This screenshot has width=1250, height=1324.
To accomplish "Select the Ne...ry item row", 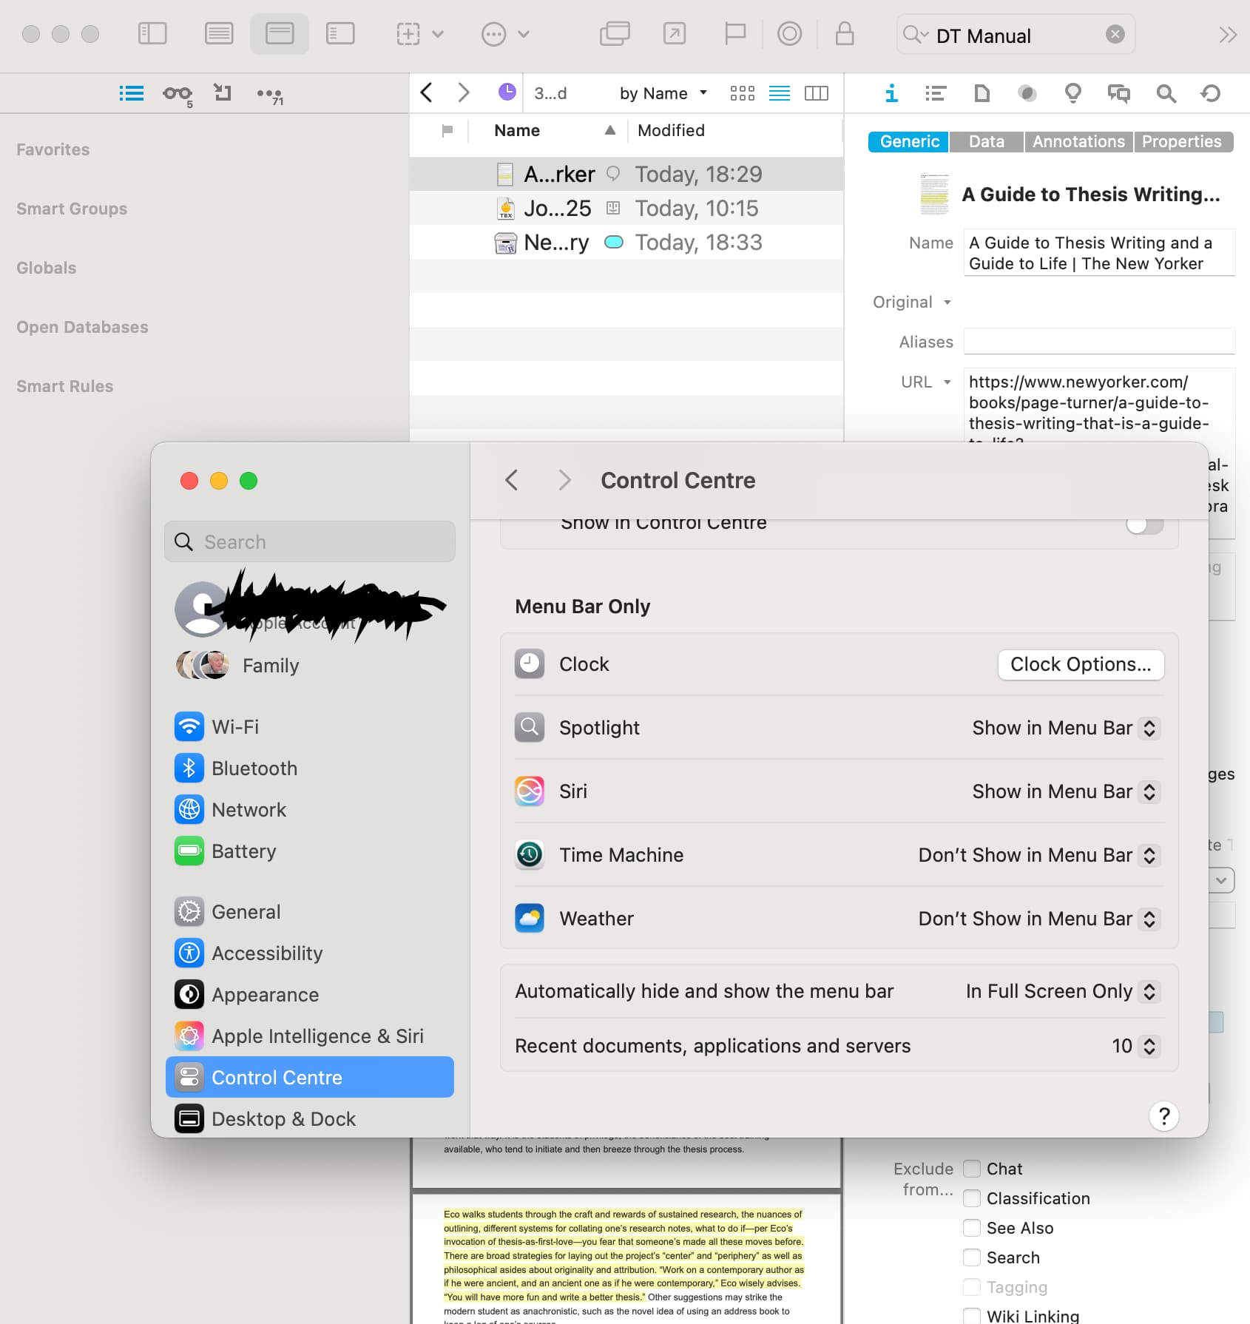I will (x=626, y=243).
